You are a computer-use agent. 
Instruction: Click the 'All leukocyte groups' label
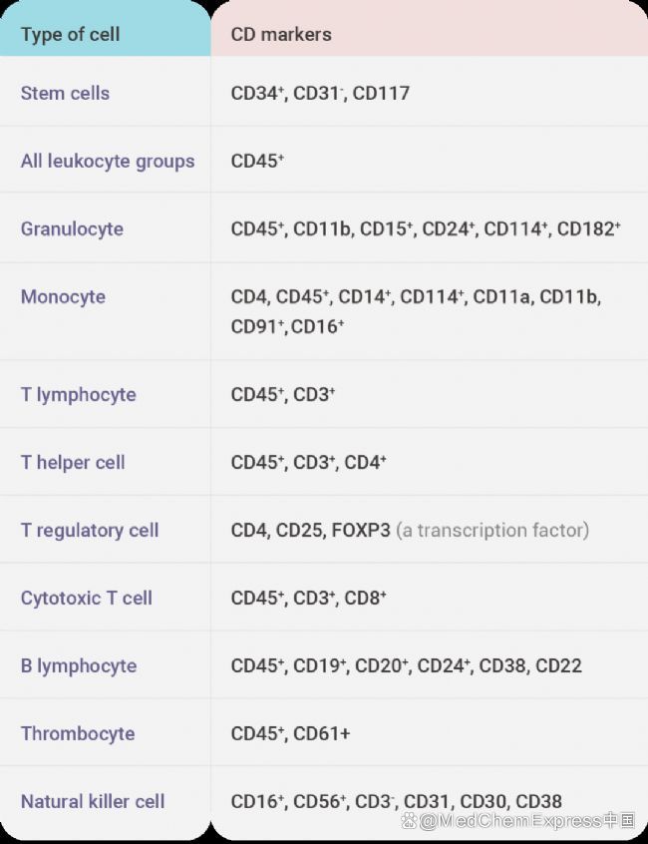point(108,162)
